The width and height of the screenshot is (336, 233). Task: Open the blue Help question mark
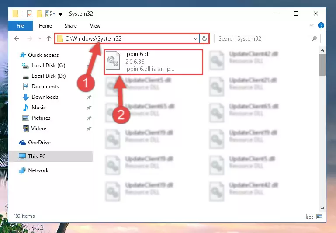[x=321, y=25]
